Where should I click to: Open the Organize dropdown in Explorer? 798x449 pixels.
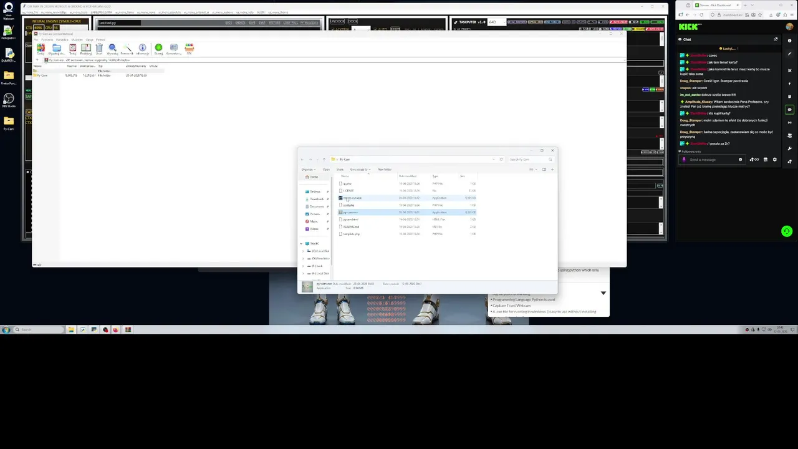point(309,170)
